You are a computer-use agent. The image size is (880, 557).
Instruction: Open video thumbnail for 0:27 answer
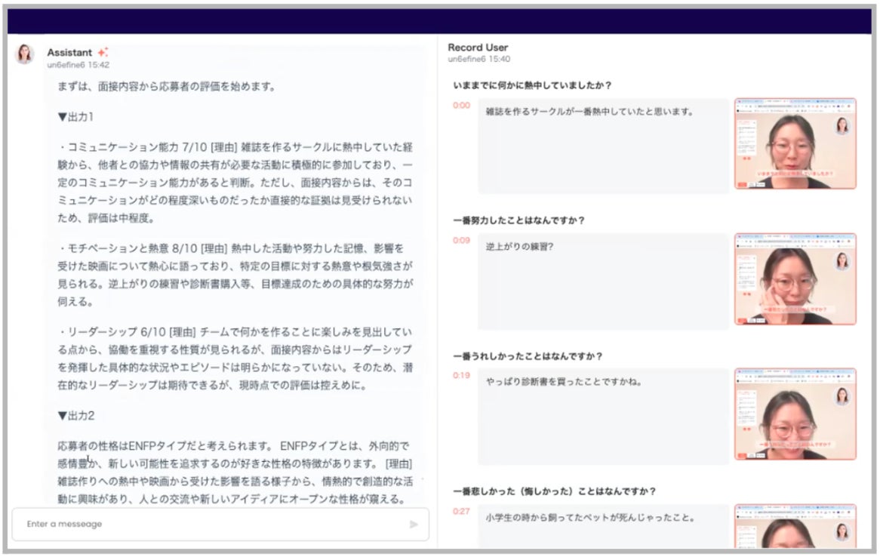795,526
